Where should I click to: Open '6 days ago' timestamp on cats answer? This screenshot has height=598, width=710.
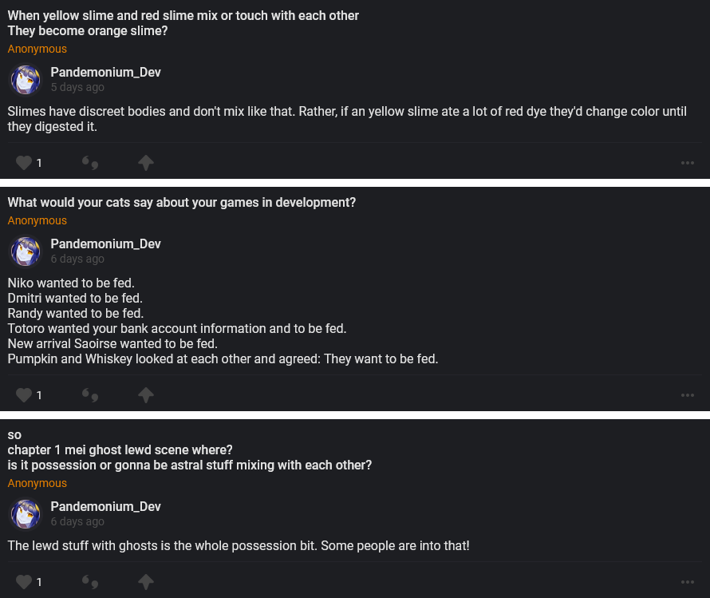click(x=77, y=259)
